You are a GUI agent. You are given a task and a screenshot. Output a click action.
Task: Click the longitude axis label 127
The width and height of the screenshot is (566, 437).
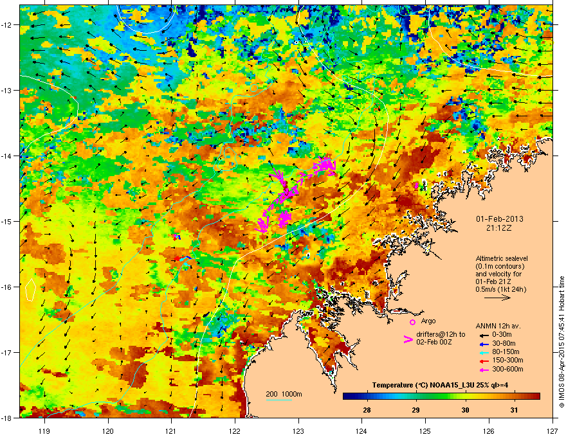552,431
